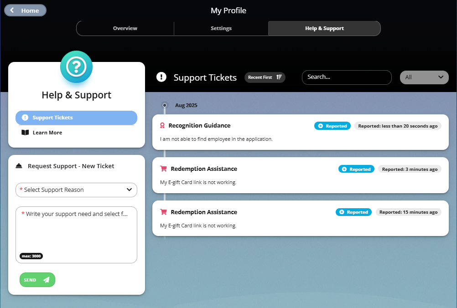Click the paper plane icon on Send button

point(46,280)
